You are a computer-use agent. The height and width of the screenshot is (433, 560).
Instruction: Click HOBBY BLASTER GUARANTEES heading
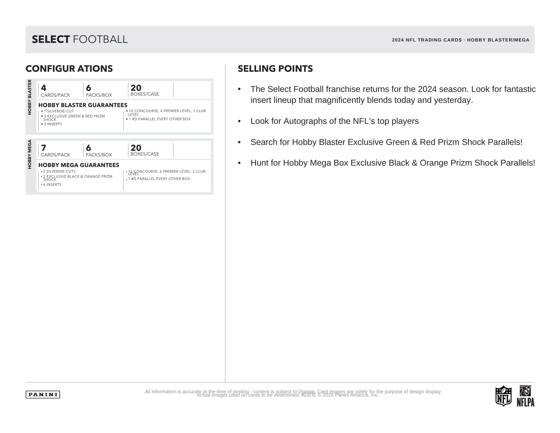coord(83,105)
